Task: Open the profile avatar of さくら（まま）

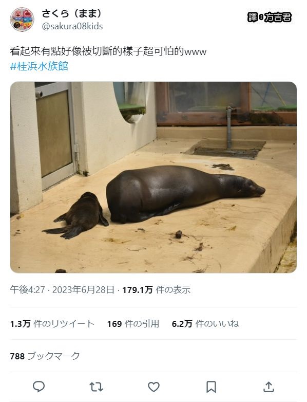Action: [x=22, y=20]
